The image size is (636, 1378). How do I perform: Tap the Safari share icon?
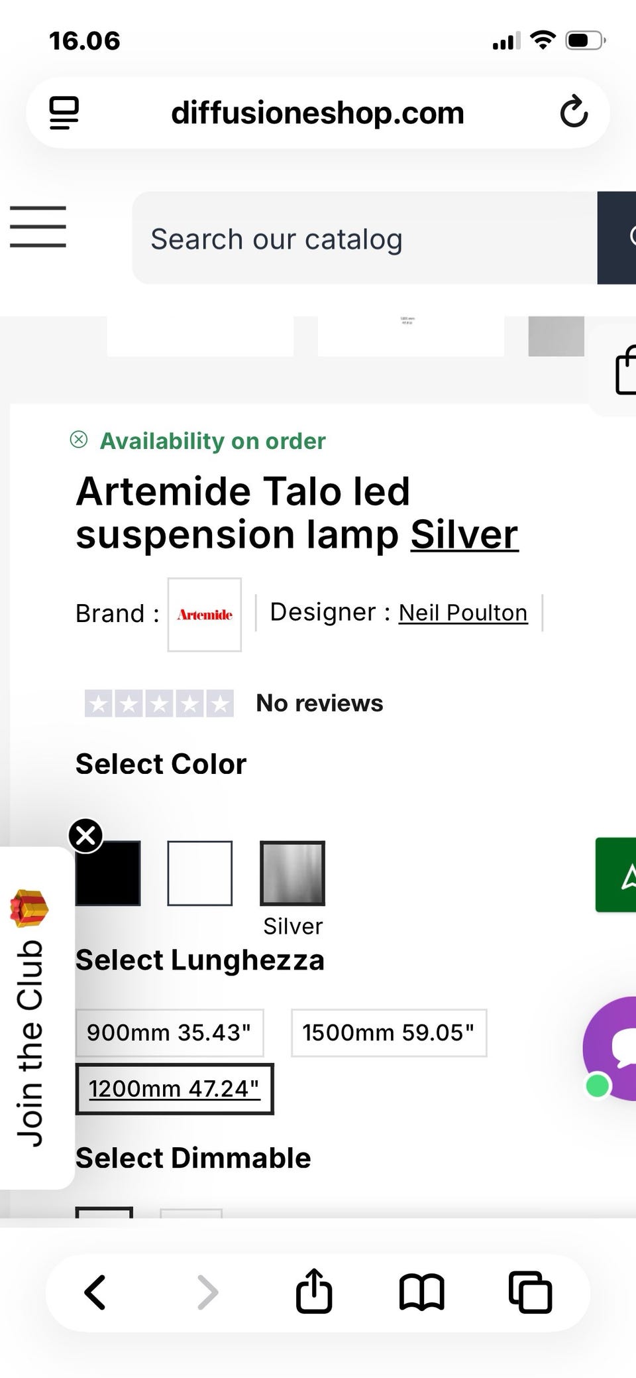pyautogui.click(x=313, y=1291)
